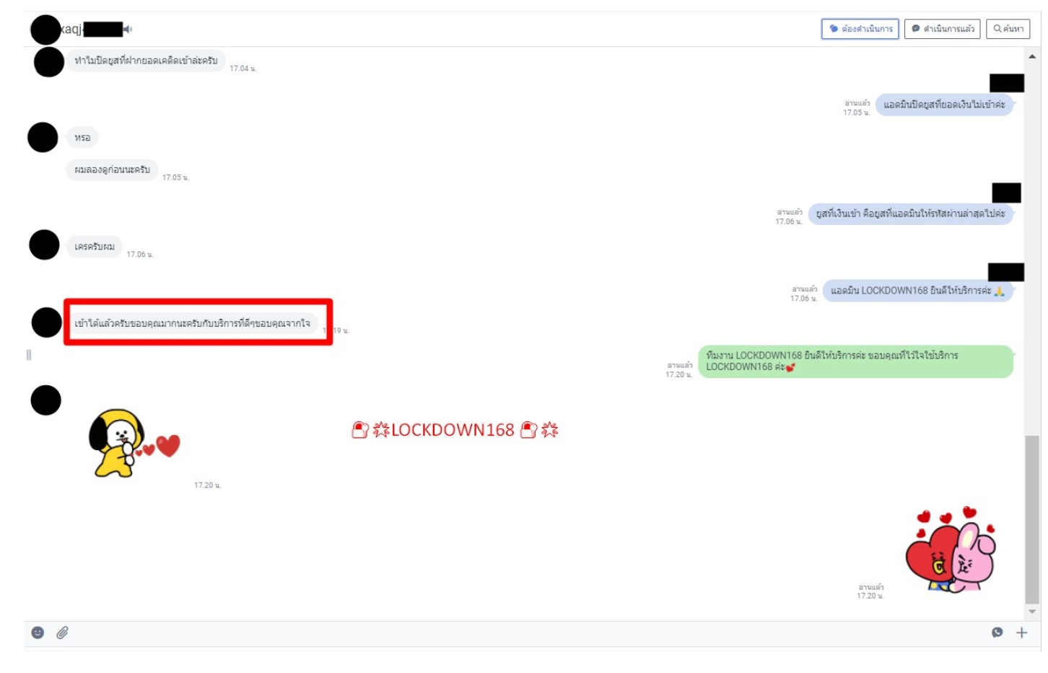Screen dimensions: 1048x673
Task: Click the message input bar area
Action: 505,633
